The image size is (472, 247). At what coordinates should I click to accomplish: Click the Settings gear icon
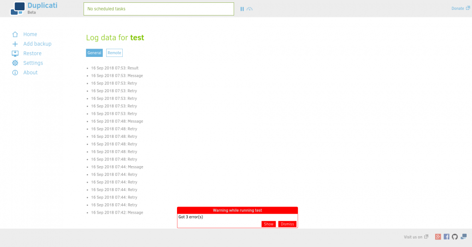coord(15,63)
